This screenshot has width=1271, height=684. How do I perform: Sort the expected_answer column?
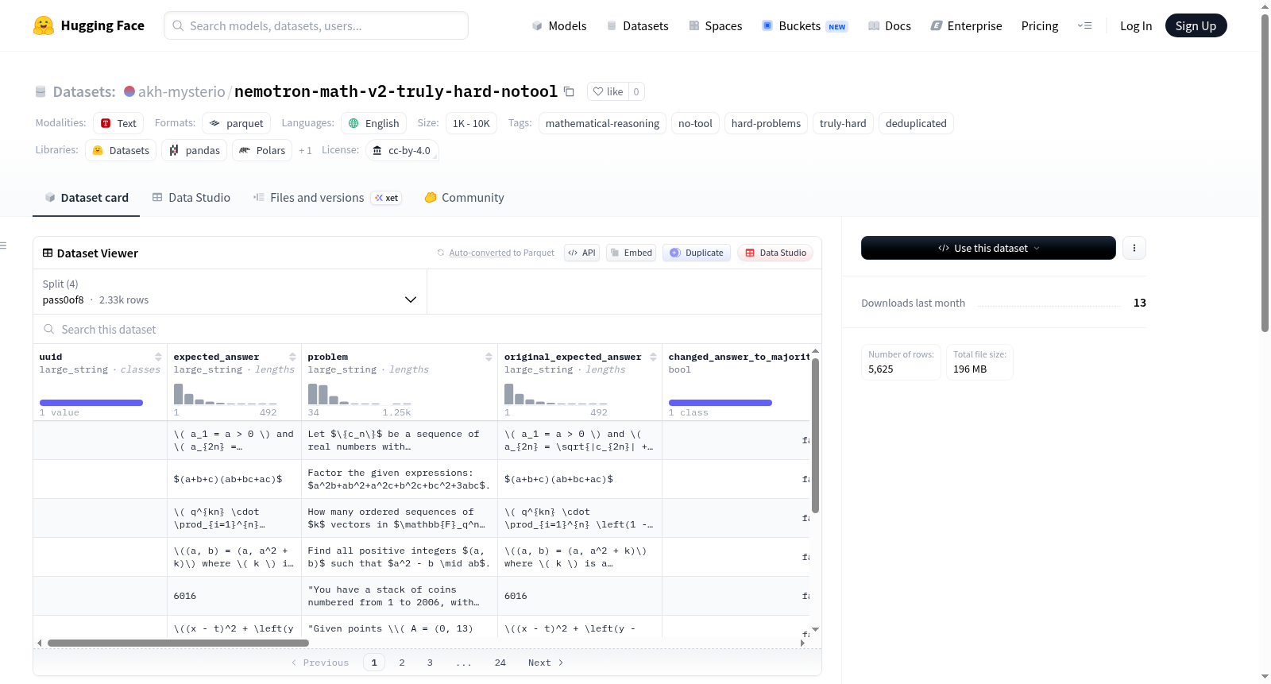tap(292, 357)
